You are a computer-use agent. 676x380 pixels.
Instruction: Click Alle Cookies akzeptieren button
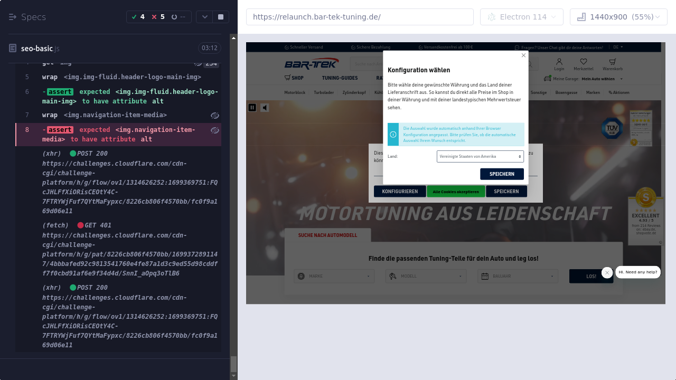pos(456,192)
